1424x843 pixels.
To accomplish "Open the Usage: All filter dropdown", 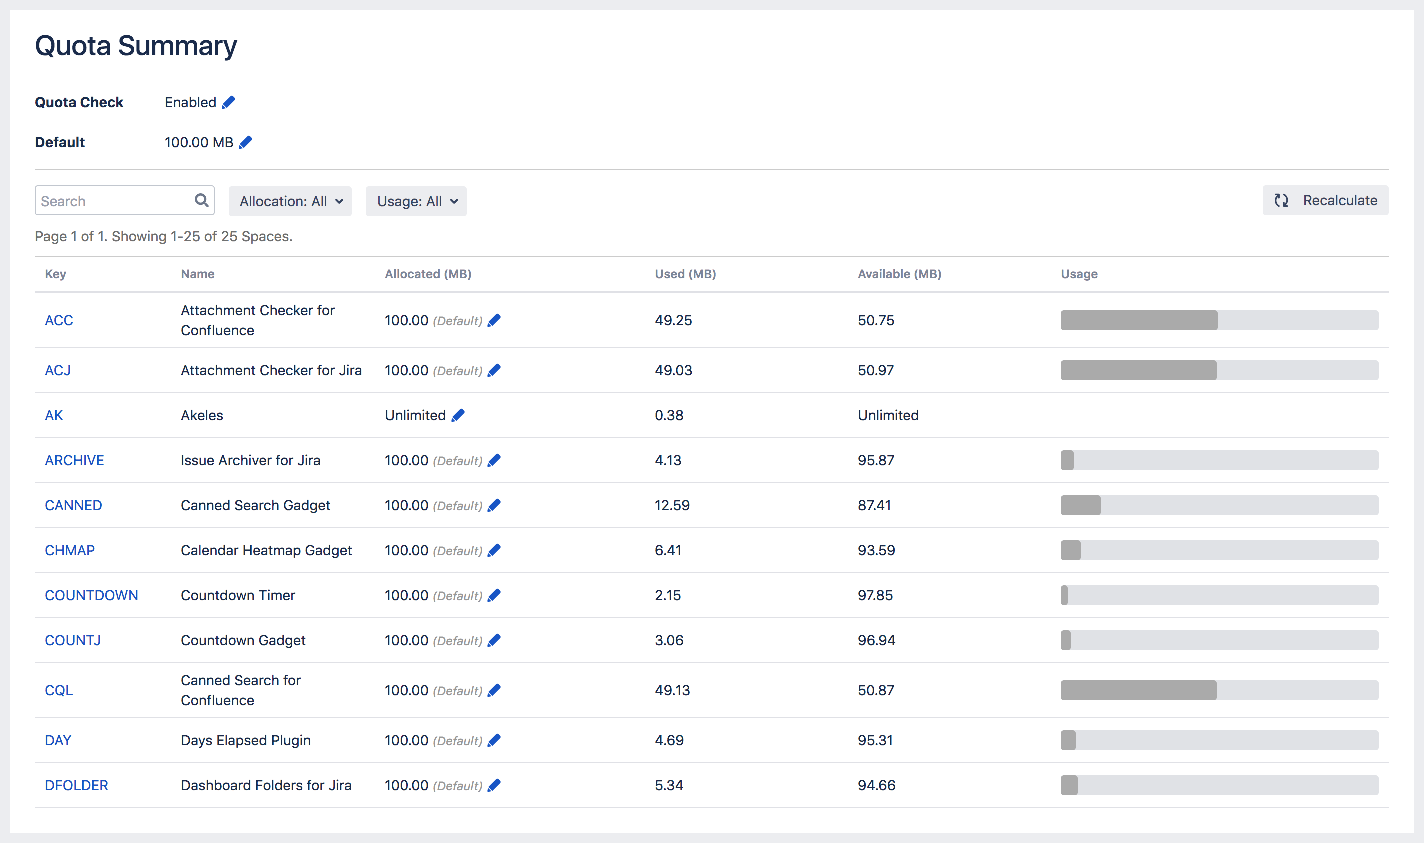I will pyautogui.click(x=416, y=202).
